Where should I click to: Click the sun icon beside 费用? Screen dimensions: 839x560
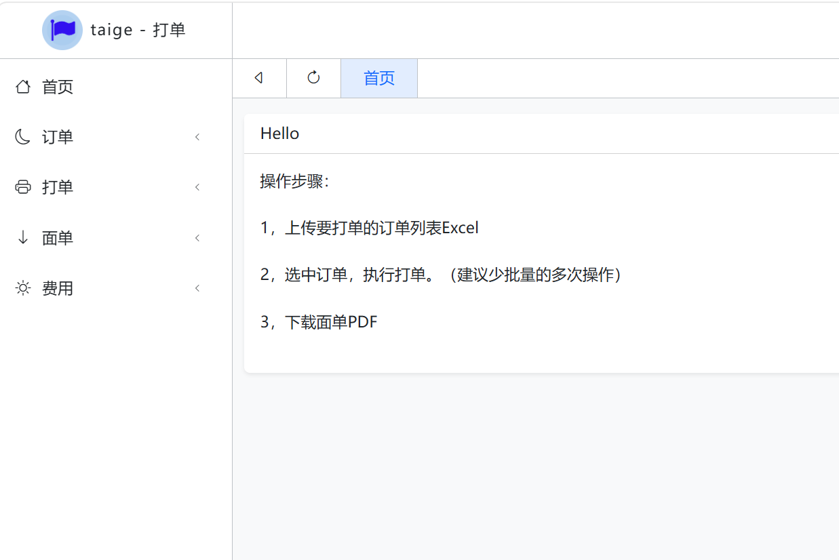[23, 288]
